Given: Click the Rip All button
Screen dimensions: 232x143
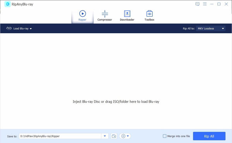Looking at the screenshot, I should coord(209,136).
